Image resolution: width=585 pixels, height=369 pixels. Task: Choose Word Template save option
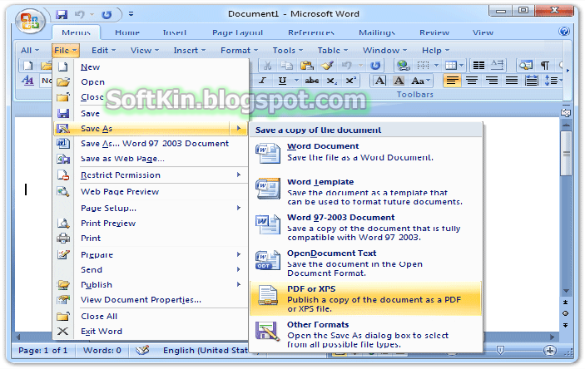pyautogui.click(x=366, y=192)
